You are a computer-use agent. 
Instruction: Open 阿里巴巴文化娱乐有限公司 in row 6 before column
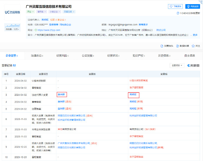tap(71, 116)
